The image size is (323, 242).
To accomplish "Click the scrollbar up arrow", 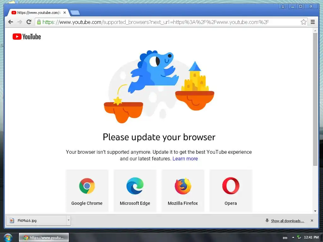I will pos(315,31).
